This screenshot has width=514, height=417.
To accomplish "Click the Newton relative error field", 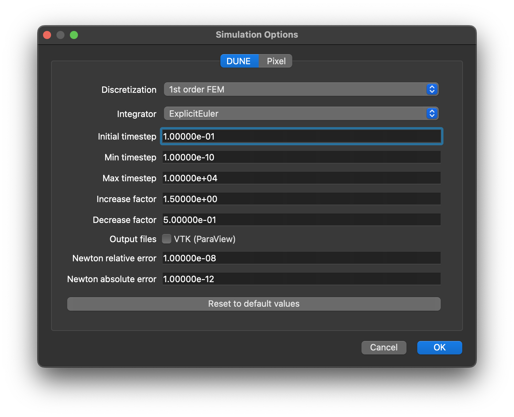I will (302, 258).
